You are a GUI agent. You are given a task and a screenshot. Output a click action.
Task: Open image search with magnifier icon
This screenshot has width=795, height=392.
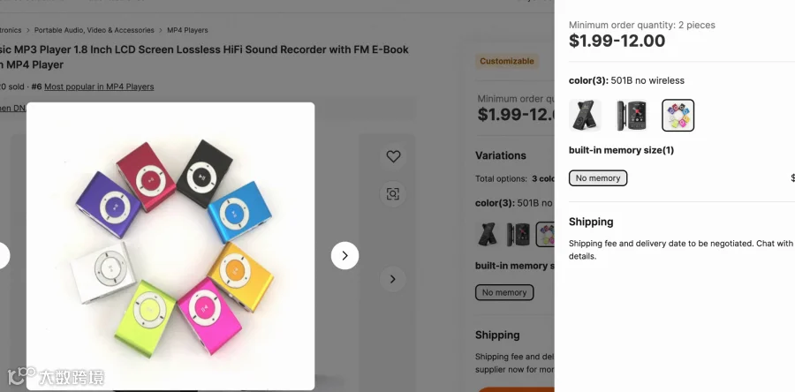pyautogui.click(x=393, y=193)
